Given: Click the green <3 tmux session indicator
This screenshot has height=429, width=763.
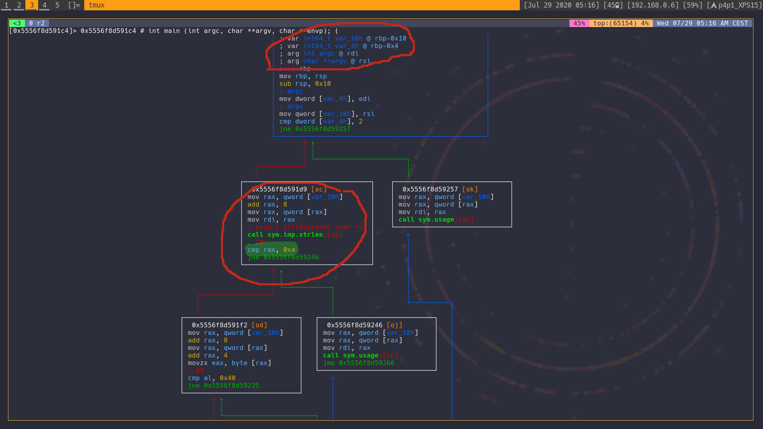Looking at the screenshot, I should click(x=17, y=23).
